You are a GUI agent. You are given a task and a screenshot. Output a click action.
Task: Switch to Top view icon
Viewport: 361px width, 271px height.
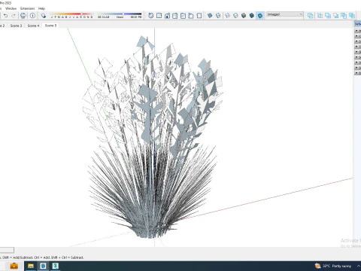click(159, 16)
